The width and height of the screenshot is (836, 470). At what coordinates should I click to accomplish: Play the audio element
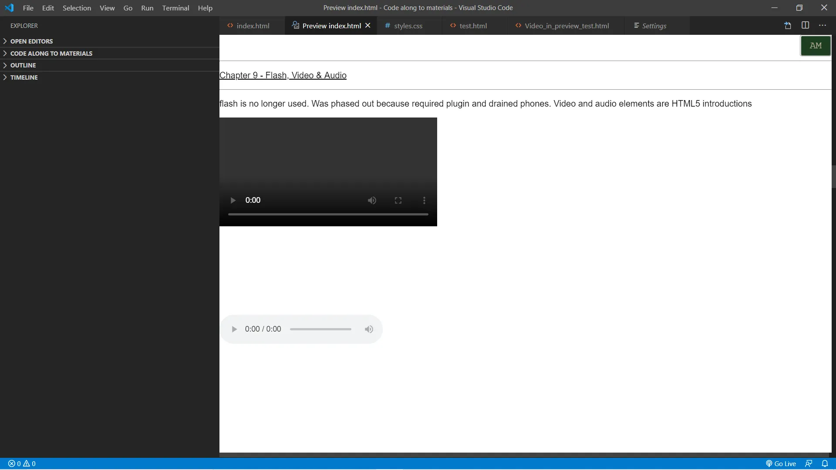click(x=234, y=329)
